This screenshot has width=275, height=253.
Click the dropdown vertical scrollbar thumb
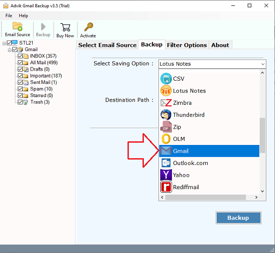pyautogui.click(x=262, y=135)
